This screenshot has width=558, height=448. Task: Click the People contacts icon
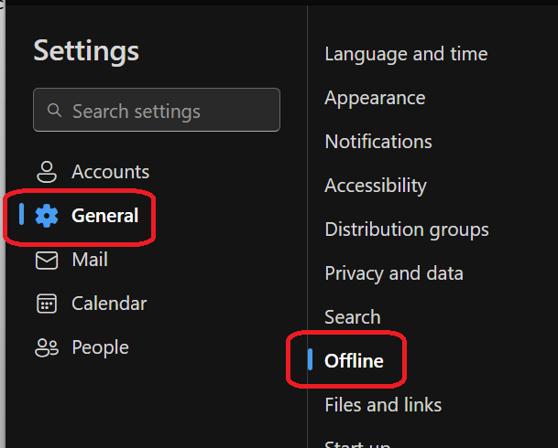(x=46, y=347)
